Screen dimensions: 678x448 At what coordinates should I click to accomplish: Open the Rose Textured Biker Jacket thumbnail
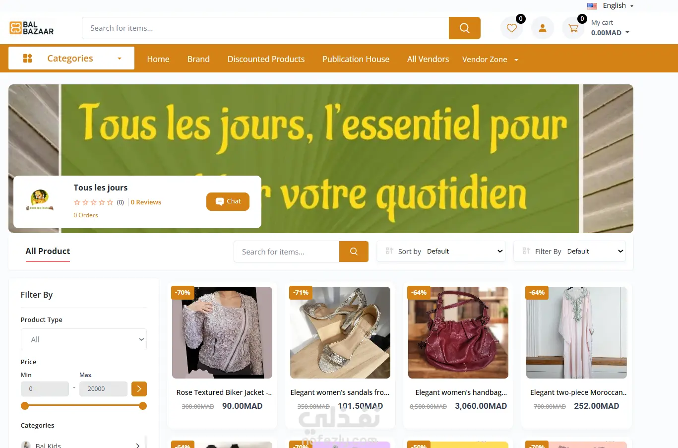click(222, 332)
